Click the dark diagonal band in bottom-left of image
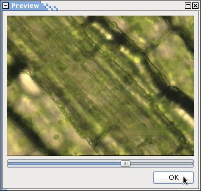 [x=28, y=130]
